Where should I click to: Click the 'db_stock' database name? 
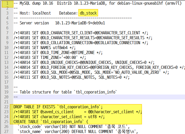tap(88, 13)
